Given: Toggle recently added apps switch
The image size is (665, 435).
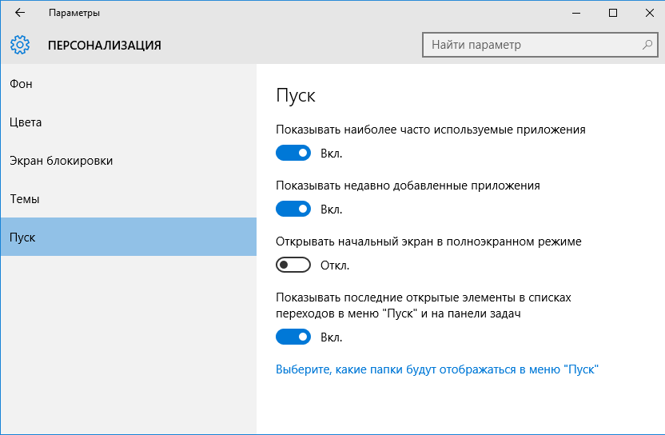Looking at the screenshot, I should click(293, 209).
